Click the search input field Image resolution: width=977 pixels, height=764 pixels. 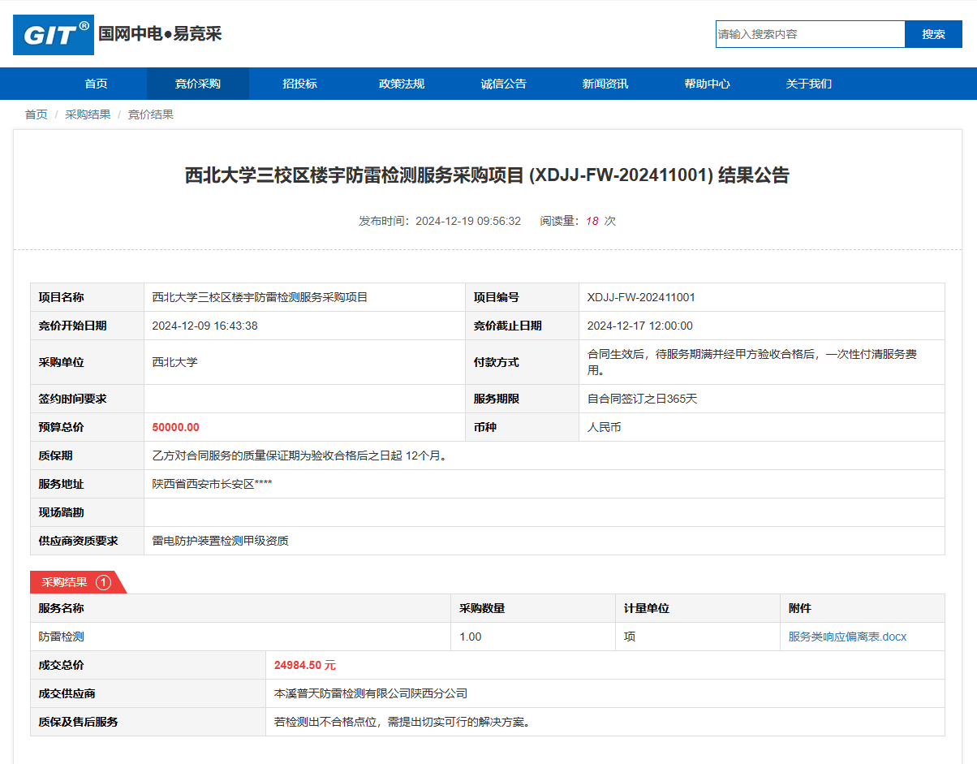point(810,34)
